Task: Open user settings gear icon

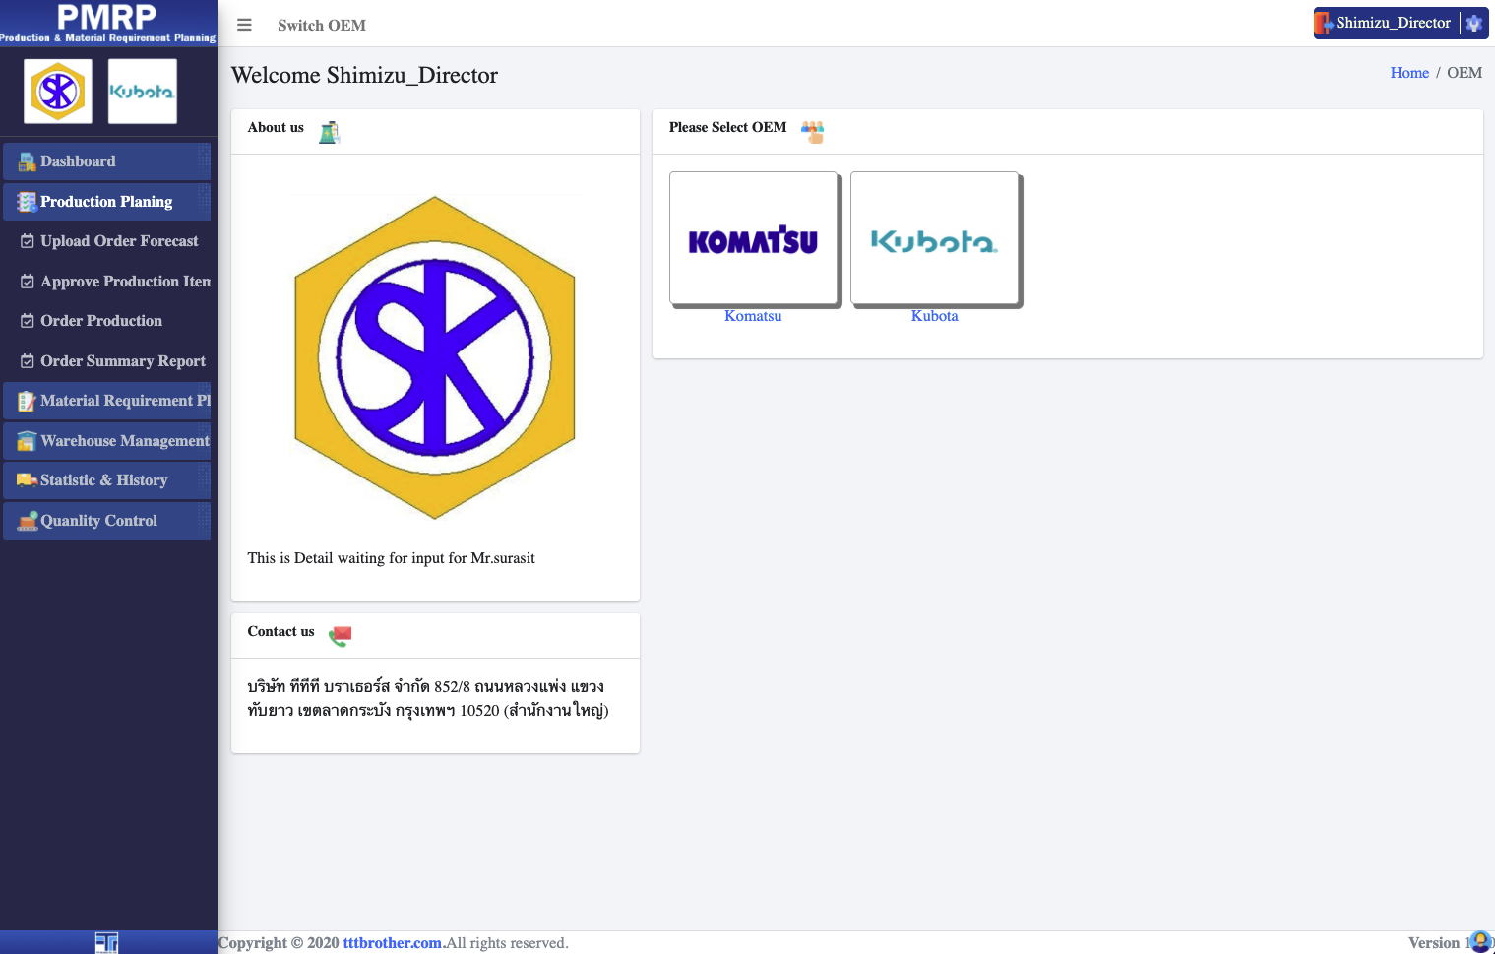Action: pos(1473,24)
